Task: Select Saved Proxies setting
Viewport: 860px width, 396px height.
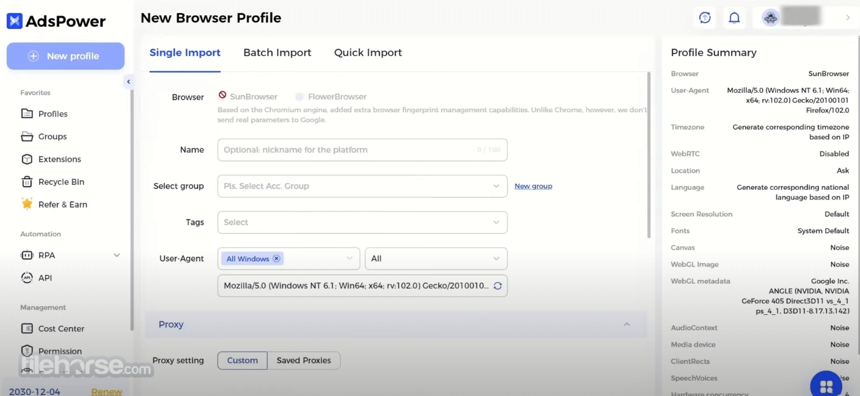Action: coord(303,361)
